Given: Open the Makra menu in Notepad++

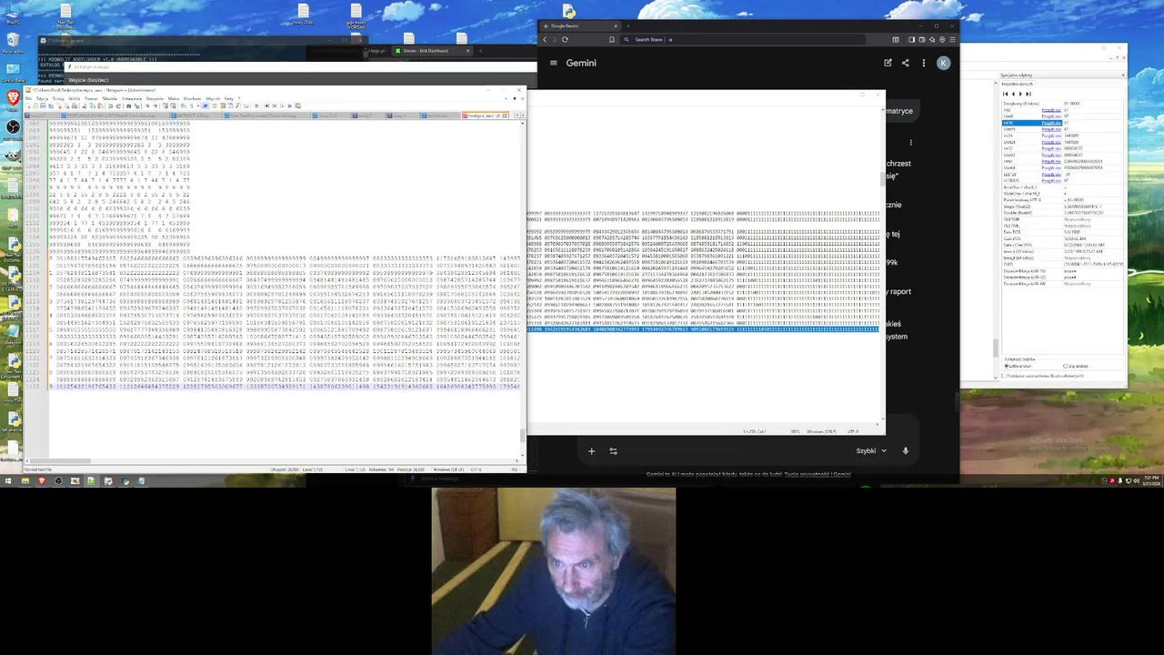Looking at the screenshot, I should [x=174, y=98].
